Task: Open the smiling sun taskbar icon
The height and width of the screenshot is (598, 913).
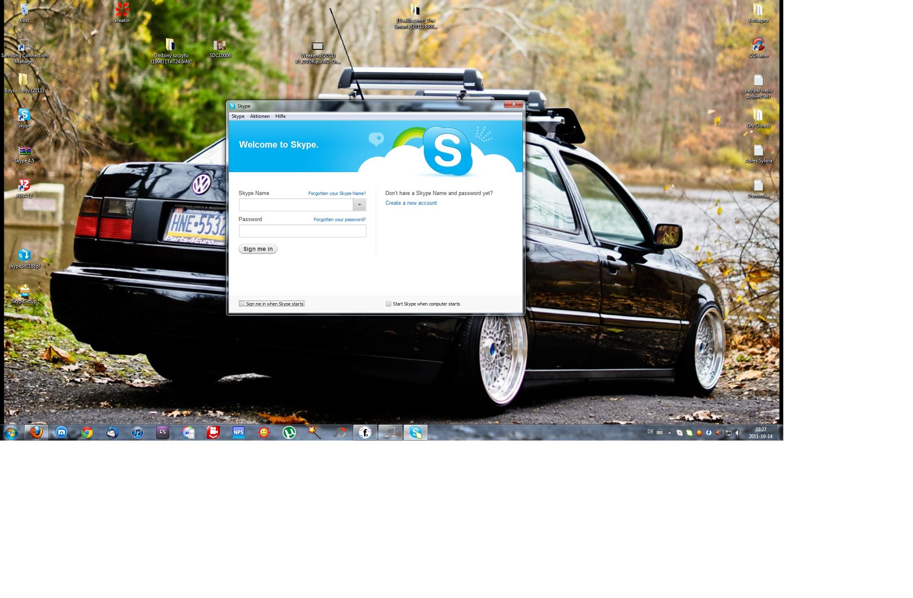Action: tap(264, 432)
